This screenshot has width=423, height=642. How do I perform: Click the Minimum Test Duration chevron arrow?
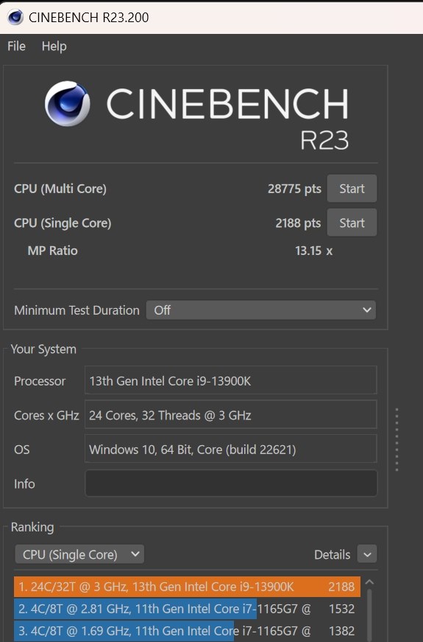click(x=366, y=310)
